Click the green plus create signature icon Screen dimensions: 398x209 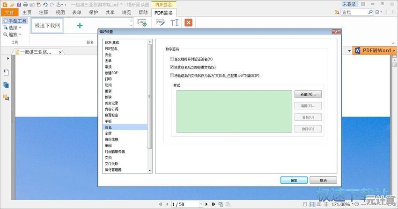pyautogui.click(x=80, y=26)
